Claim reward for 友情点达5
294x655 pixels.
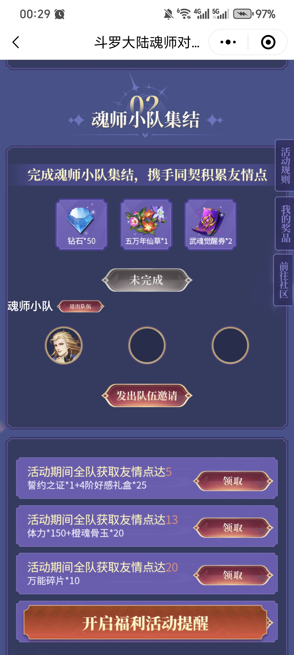pyautogui.click(x=233, y=481)
